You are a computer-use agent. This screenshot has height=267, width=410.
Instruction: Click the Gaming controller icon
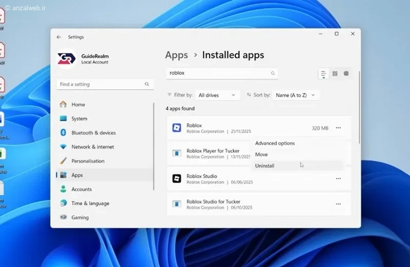pyautogui.click(x=63, y=217)
